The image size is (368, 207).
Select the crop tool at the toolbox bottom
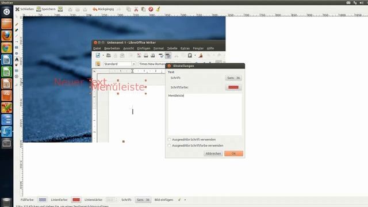point(17,85)
